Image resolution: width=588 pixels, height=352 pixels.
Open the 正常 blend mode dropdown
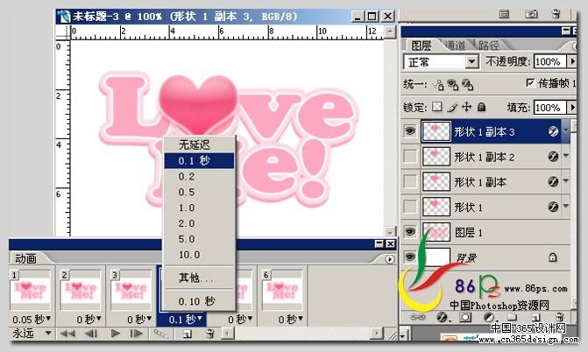coord(441,62)
